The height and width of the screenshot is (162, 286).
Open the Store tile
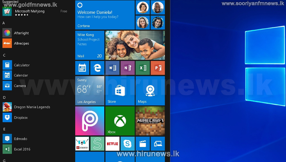pos(120,90)
